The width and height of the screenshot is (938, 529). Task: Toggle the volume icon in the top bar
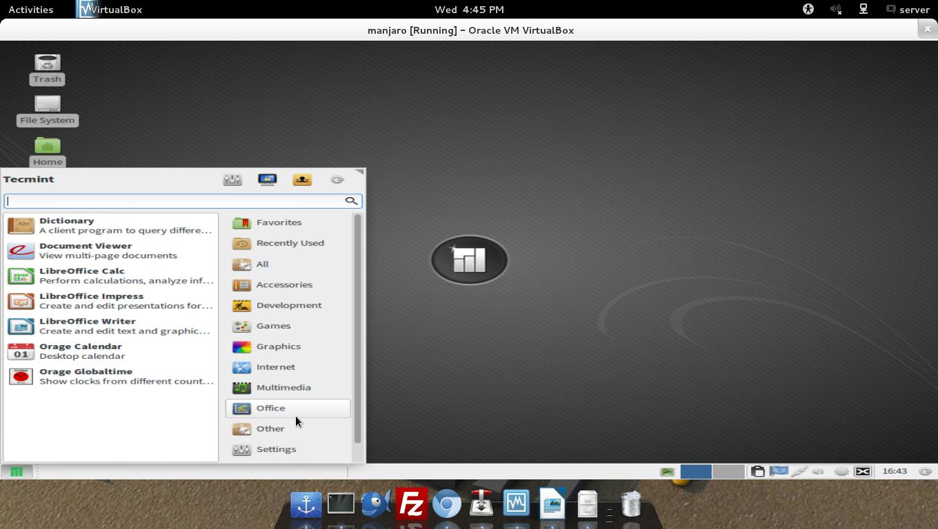tap(835, 10)
